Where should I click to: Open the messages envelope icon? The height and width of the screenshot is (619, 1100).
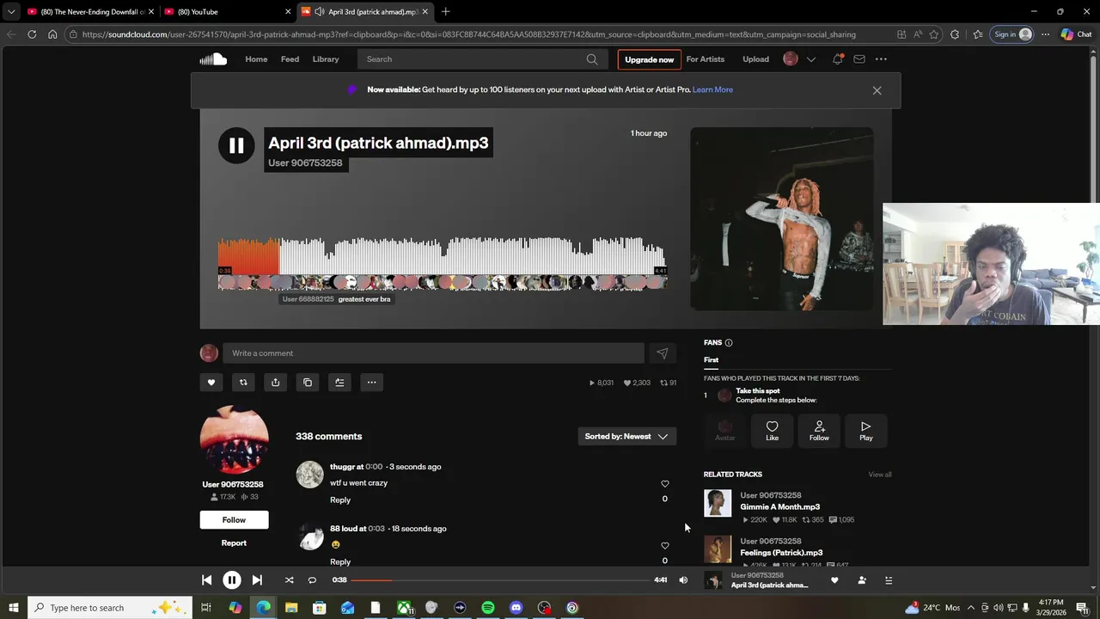tap(859, 59)
